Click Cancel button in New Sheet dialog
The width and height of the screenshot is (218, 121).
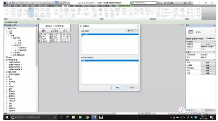(x=132, y=88)
